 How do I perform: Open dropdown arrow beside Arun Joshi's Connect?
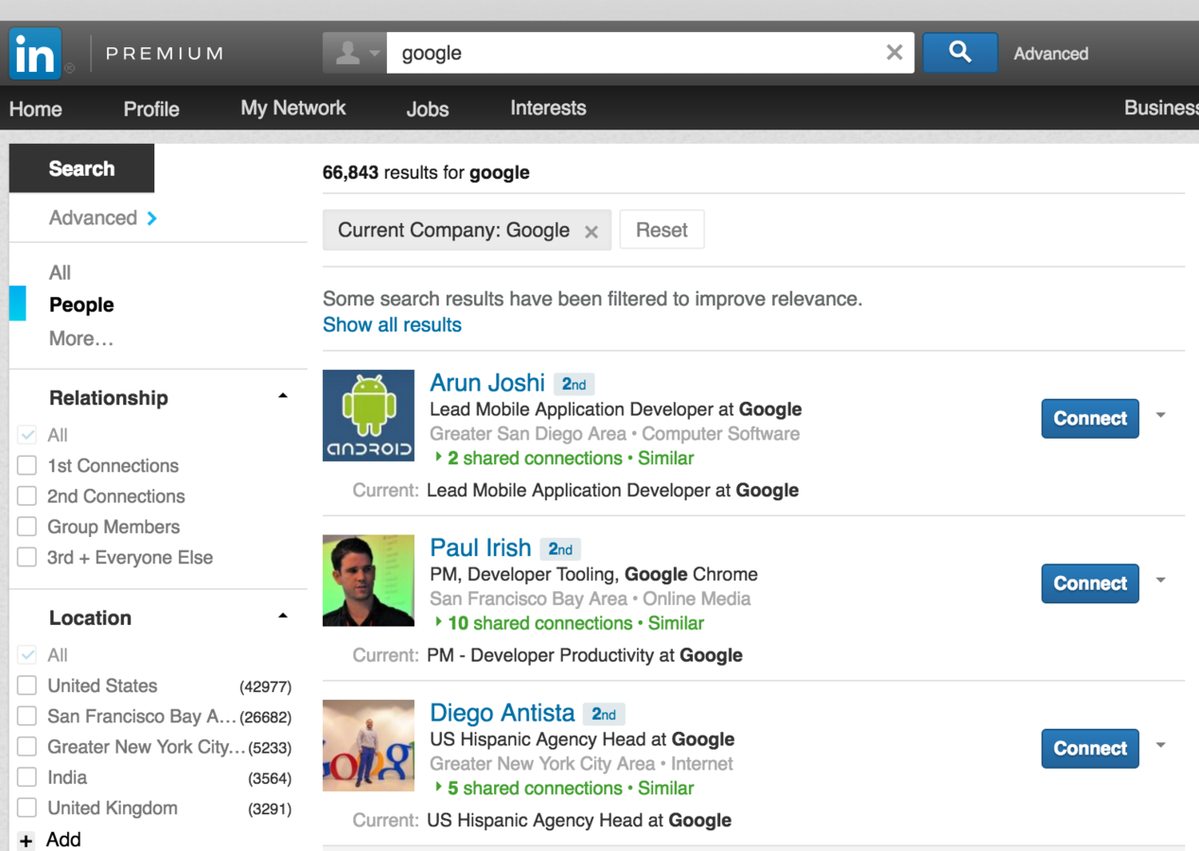[1161, 415]
